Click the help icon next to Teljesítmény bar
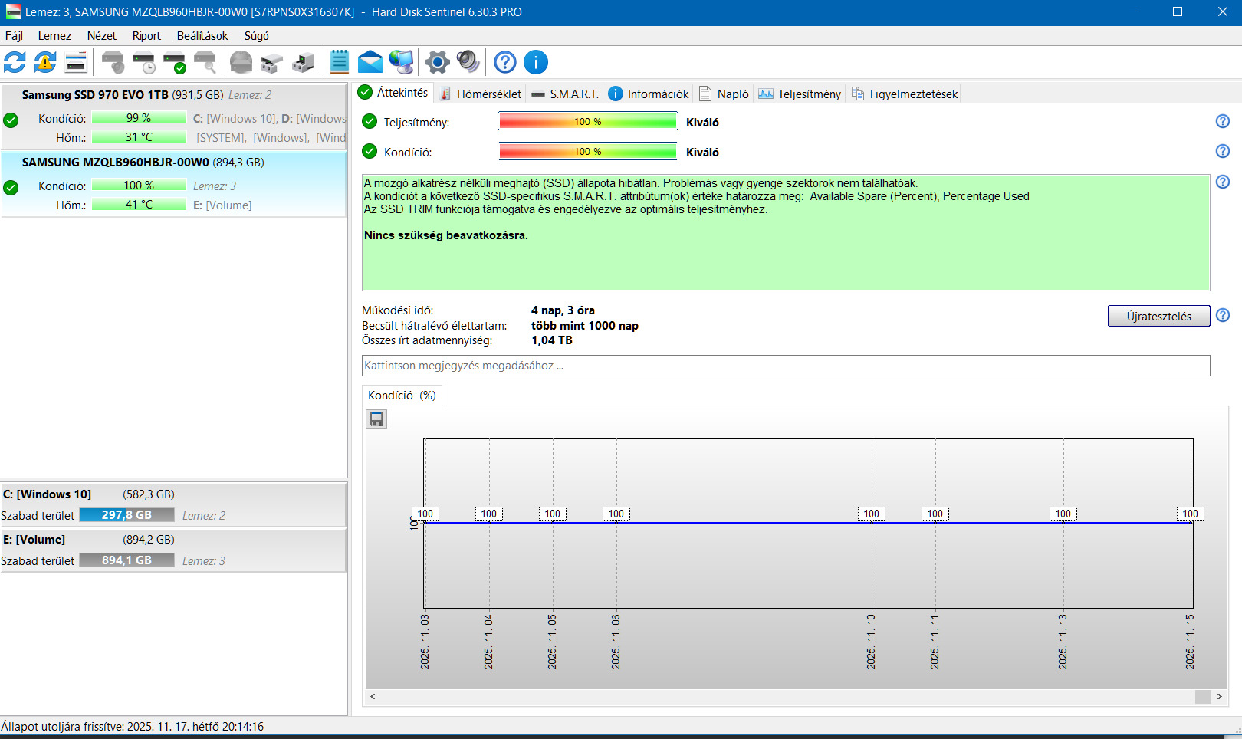 click(x=1223, y=121)
